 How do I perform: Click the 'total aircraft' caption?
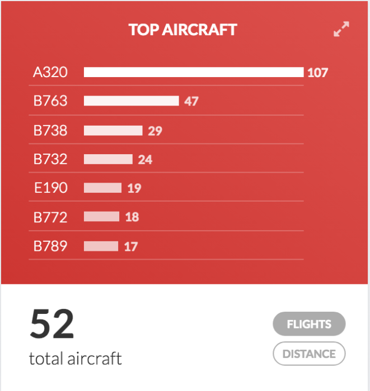pyautogui.click(x=75, y=358)
